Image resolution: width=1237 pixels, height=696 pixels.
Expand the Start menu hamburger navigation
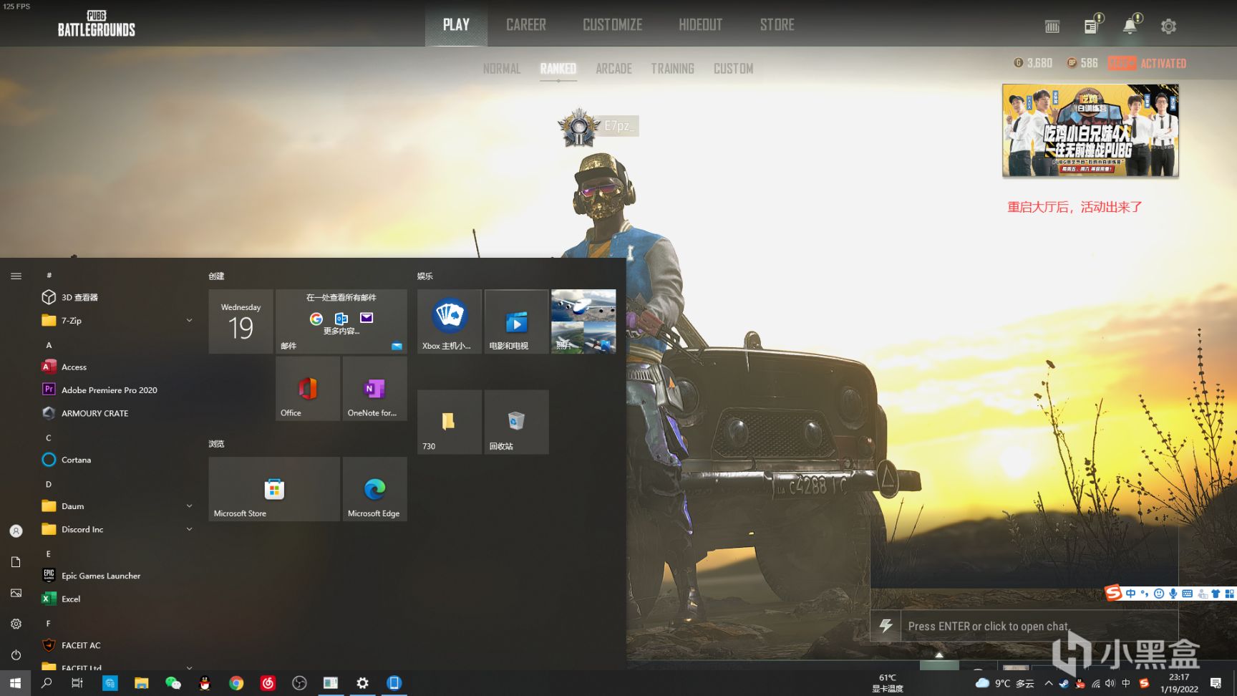[x=16, y=276]
